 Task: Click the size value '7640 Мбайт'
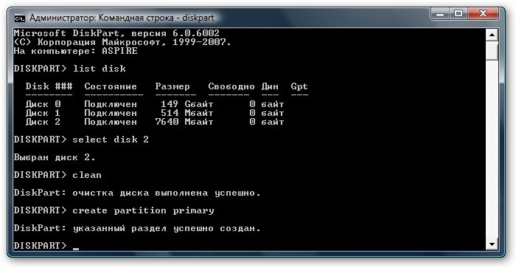click(184, 122)
